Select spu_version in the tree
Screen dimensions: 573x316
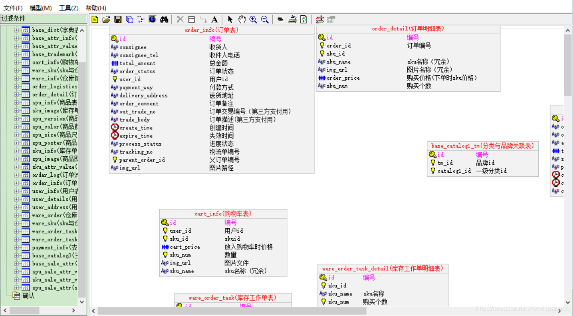click(54, 118)
